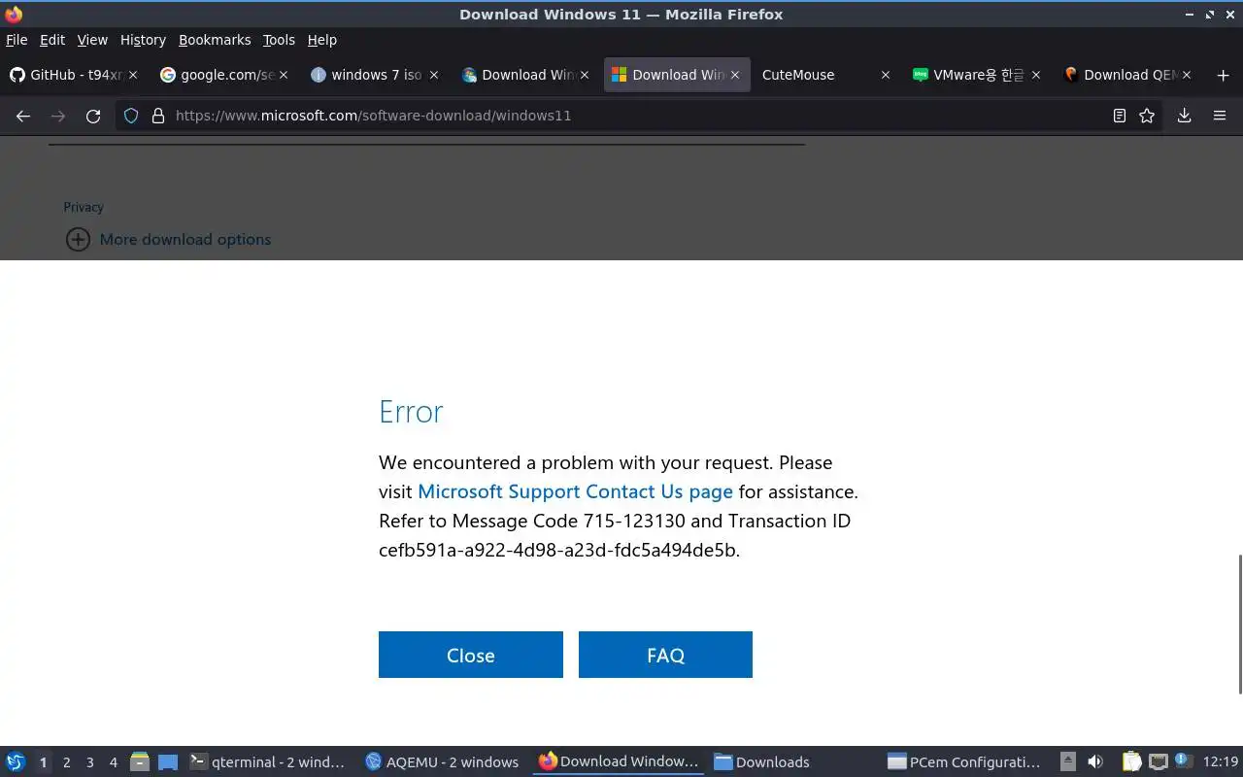This screenshot has height=777, width=1243.
Task: Open the Firefox downloads panel
Action: 1184,116
